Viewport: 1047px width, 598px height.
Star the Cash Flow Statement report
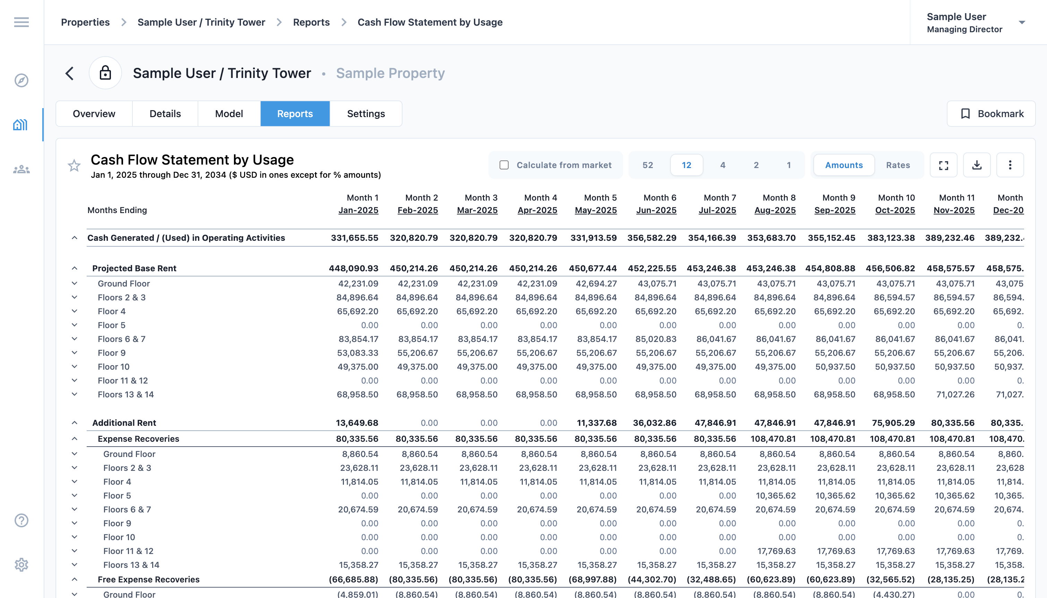click(74, 166)
